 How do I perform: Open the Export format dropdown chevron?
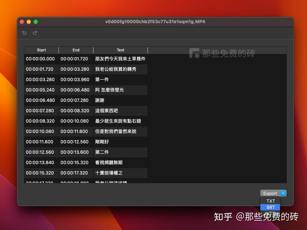point(283,193)
